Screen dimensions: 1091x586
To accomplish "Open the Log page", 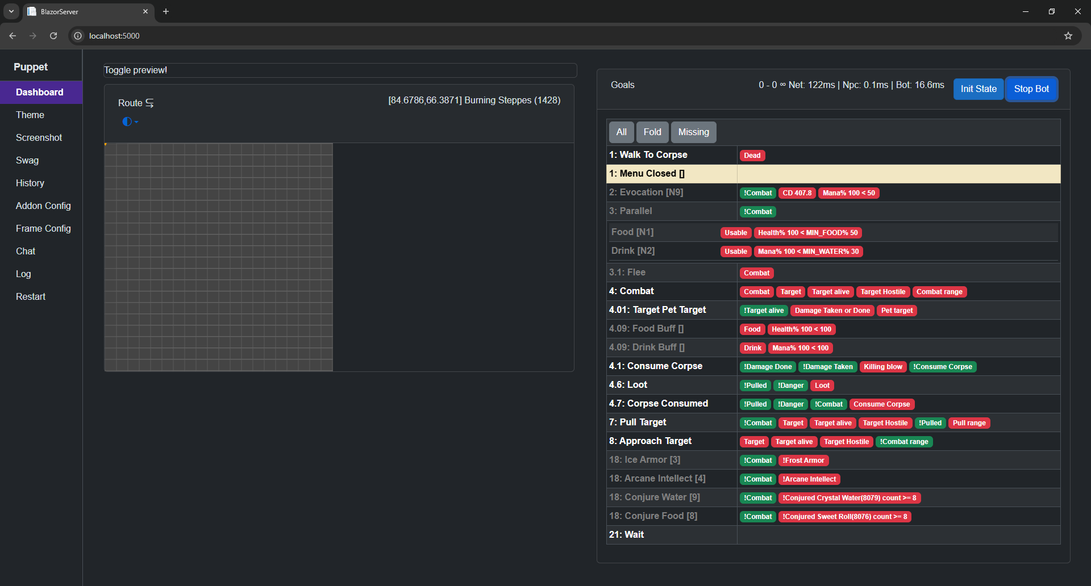I will coord(41,274).
